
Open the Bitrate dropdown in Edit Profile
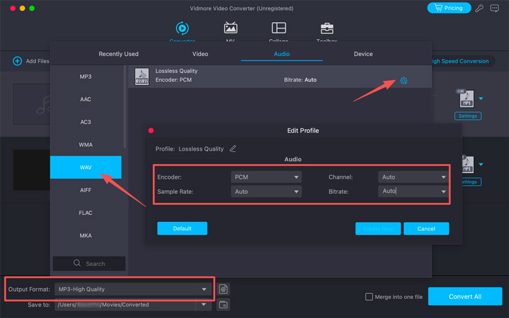tap(413, 191)
